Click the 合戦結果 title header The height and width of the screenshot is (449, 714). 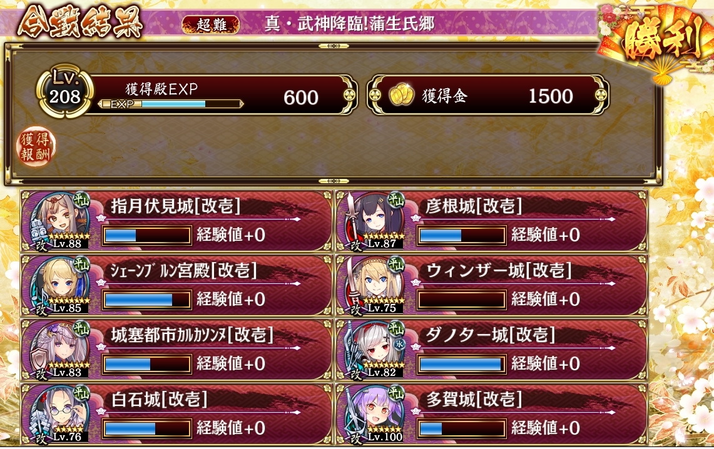pyautogui.click(x=79, y=22)
